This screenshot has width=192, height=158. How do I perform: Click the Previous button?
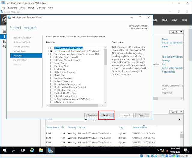(x=91, y=115)
